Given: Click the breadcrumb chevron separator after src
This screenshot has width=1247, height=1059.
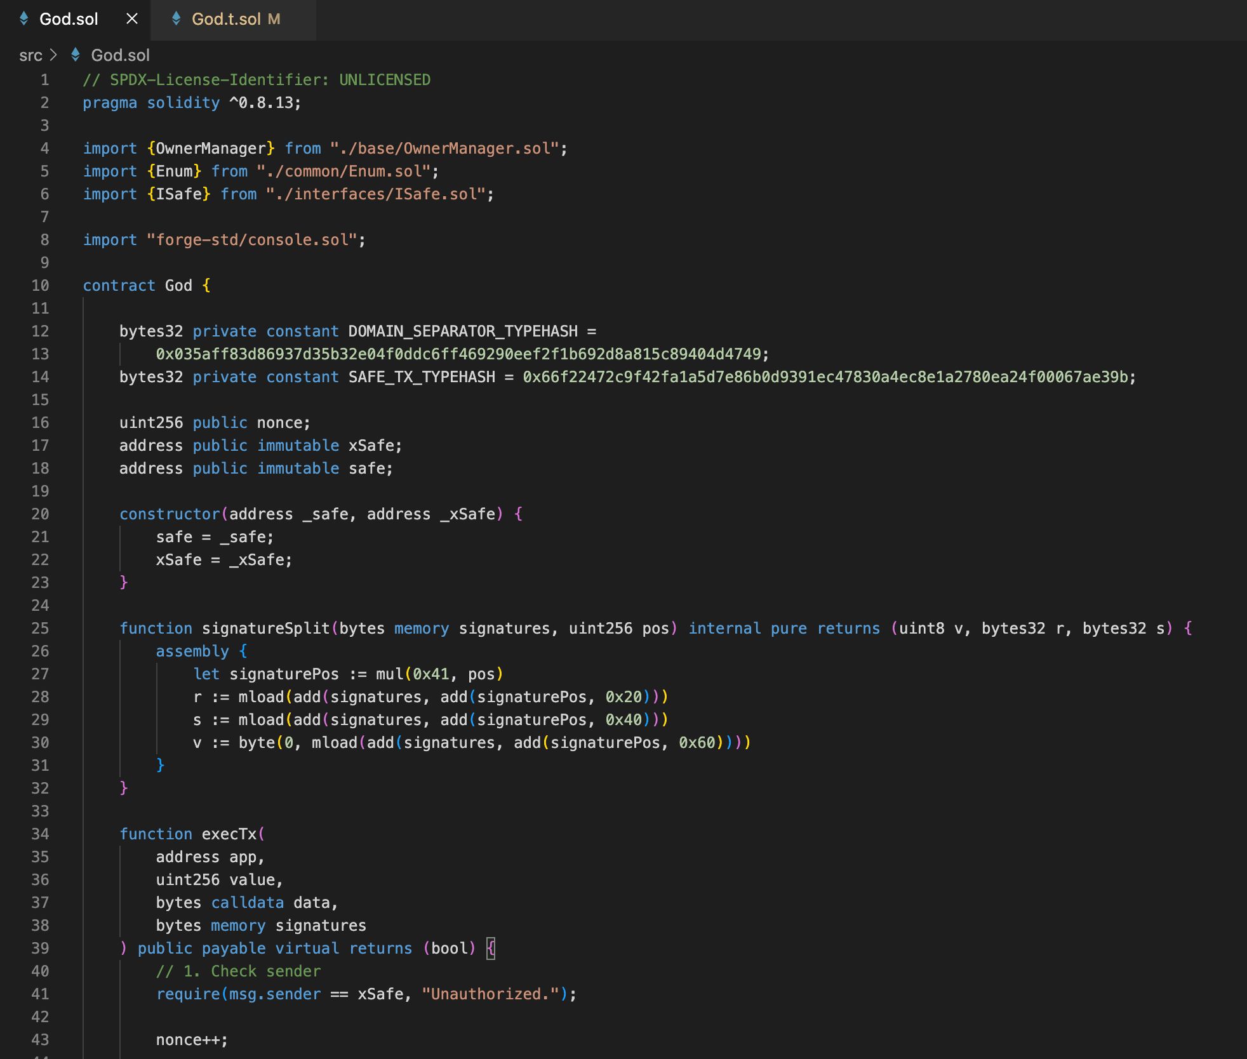Looking at the screenshot, I should (x=54, y=55).
